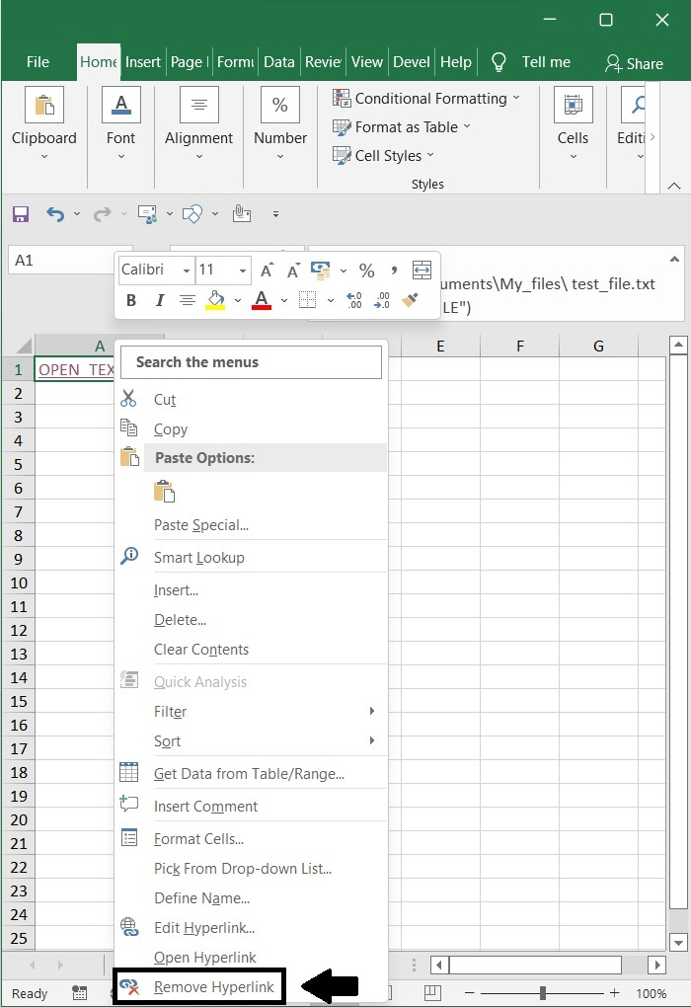Image resolution: width=691 pixels, height=1007 pixels.
Task: Open Format Cells dialog from menu
Action: coord(251,839)
